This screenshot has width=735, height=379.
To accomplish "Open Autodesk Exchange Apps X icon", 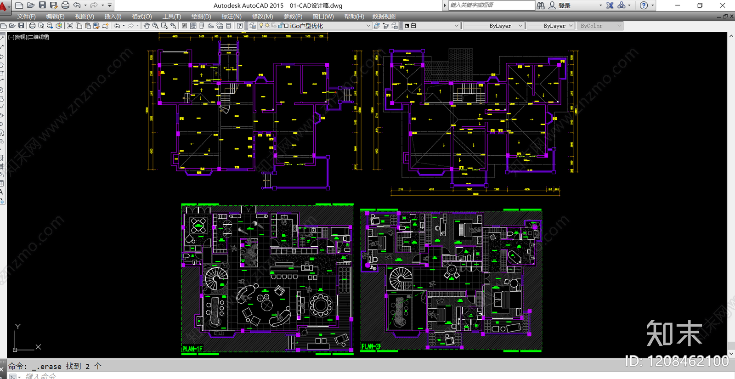I will pos(610,6).
